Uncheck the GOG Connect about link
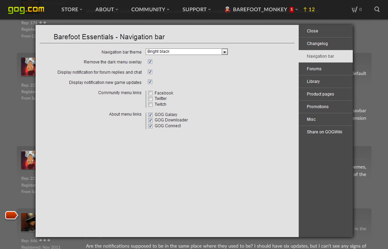The width and height of the screenshot is (388, 249). point(150,126)
